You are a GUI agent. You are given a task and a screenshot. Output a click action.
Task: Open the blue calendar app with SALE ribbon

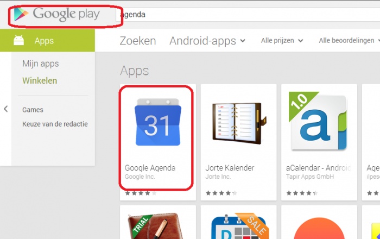(239, 226)
